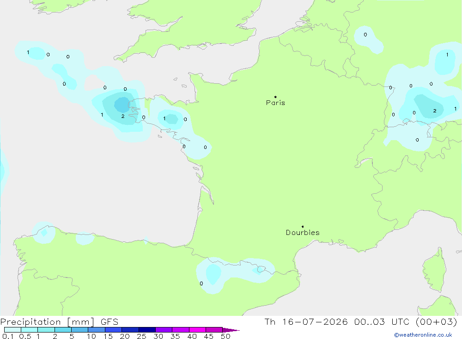Select the black dot marking Dourbies

303,227
